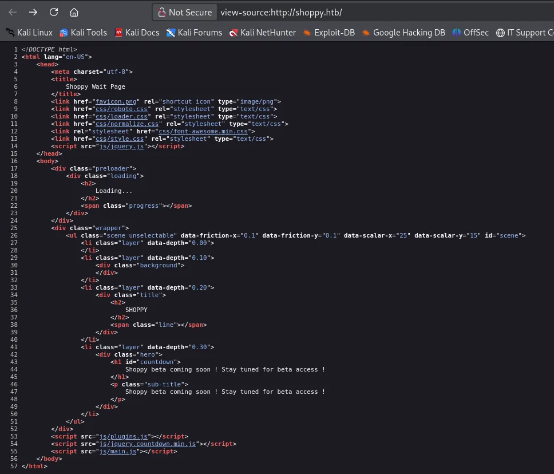
Task: Click the browser forward arrow
Action: click(x=33, y=13)
